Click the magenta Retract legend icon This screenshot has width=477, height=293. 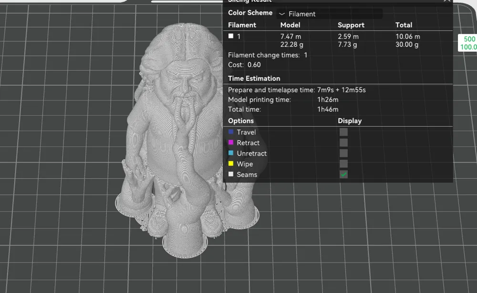231,143
